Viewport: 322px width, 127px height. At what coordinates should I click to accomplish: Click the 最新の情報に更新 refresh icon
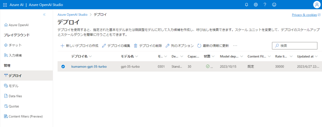(x=199, y=46)
